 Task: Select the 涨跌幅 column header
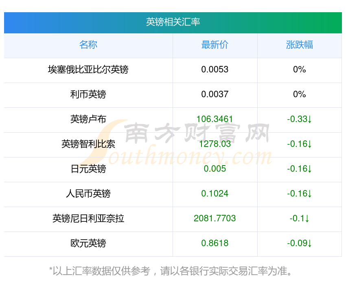point(300,45)
